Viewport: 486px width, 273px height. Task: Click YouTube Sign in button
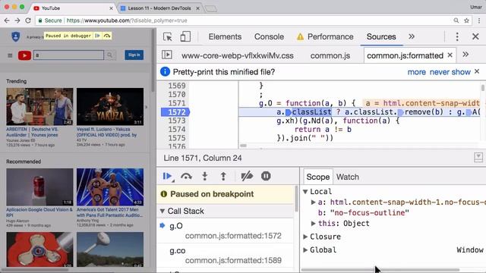(x=134, y=55)
